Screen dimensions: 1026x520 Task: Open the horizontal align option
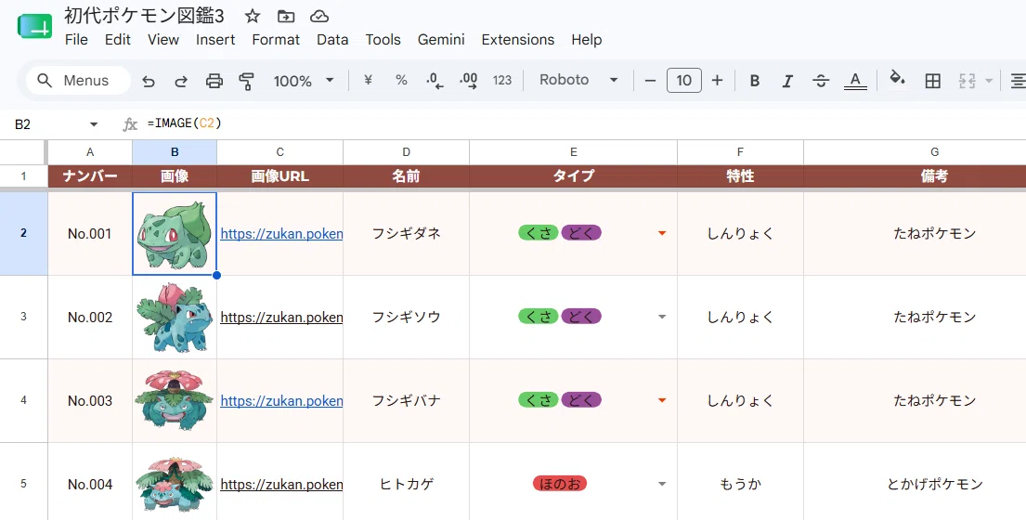click(x=1018, y=81)
